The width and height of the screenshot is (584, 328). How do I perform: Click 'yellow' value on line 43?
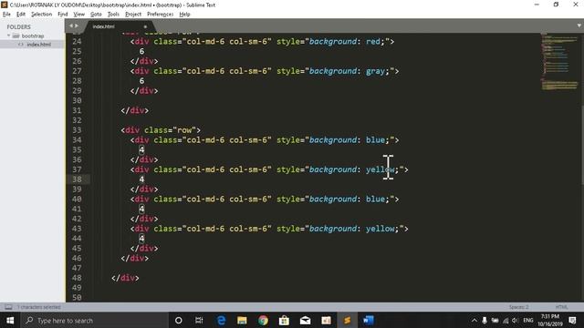(380, 229)
